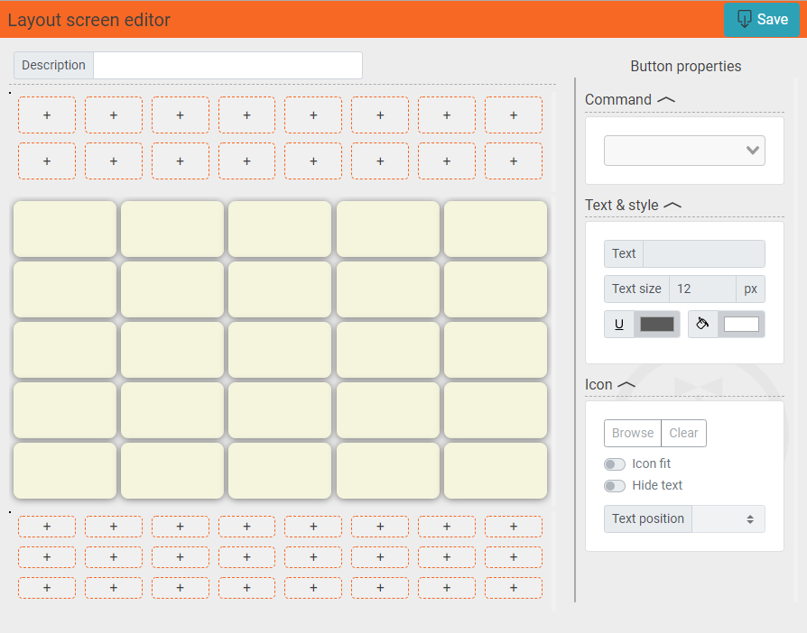
Task: Click the Clear icon button
Action: click(683, 434)
